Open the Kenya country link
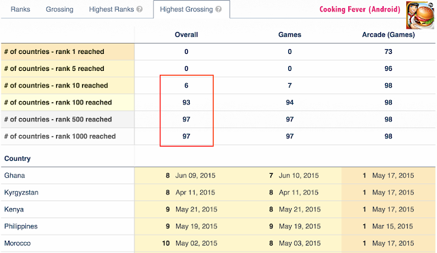The height and width of the screenshot is (253, 437). coord(14,209)
